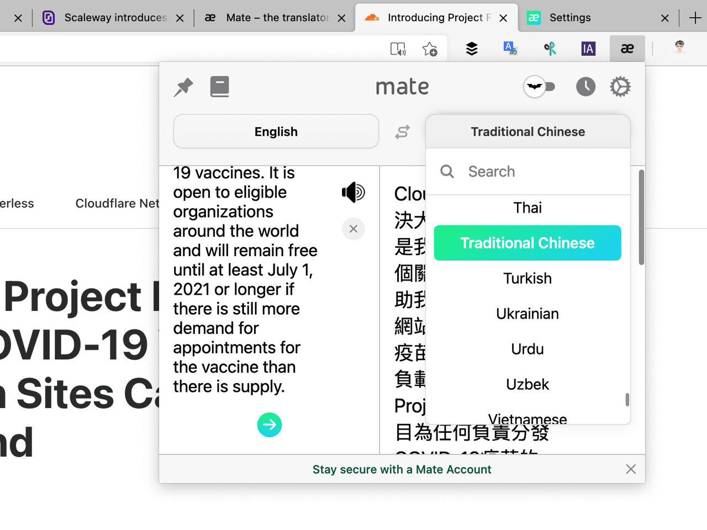Image resolution: width=707 pixels, height=530 pixels.
Task: Add page to favorites star icon
Action: pos(430,49)
